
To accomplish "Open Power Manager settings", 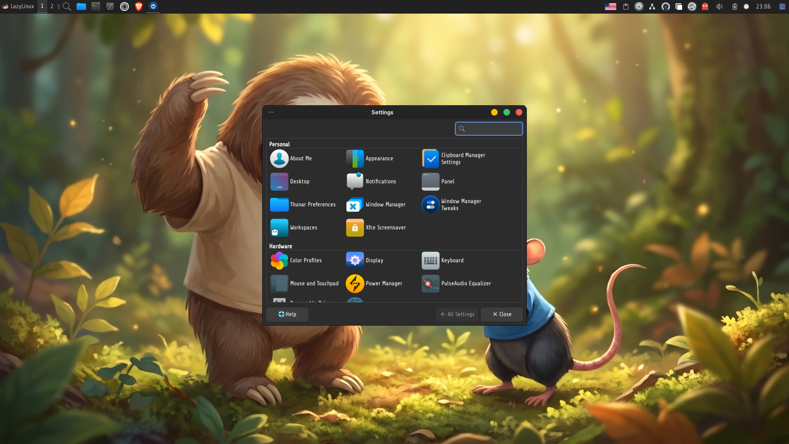I will pos(374,284).
